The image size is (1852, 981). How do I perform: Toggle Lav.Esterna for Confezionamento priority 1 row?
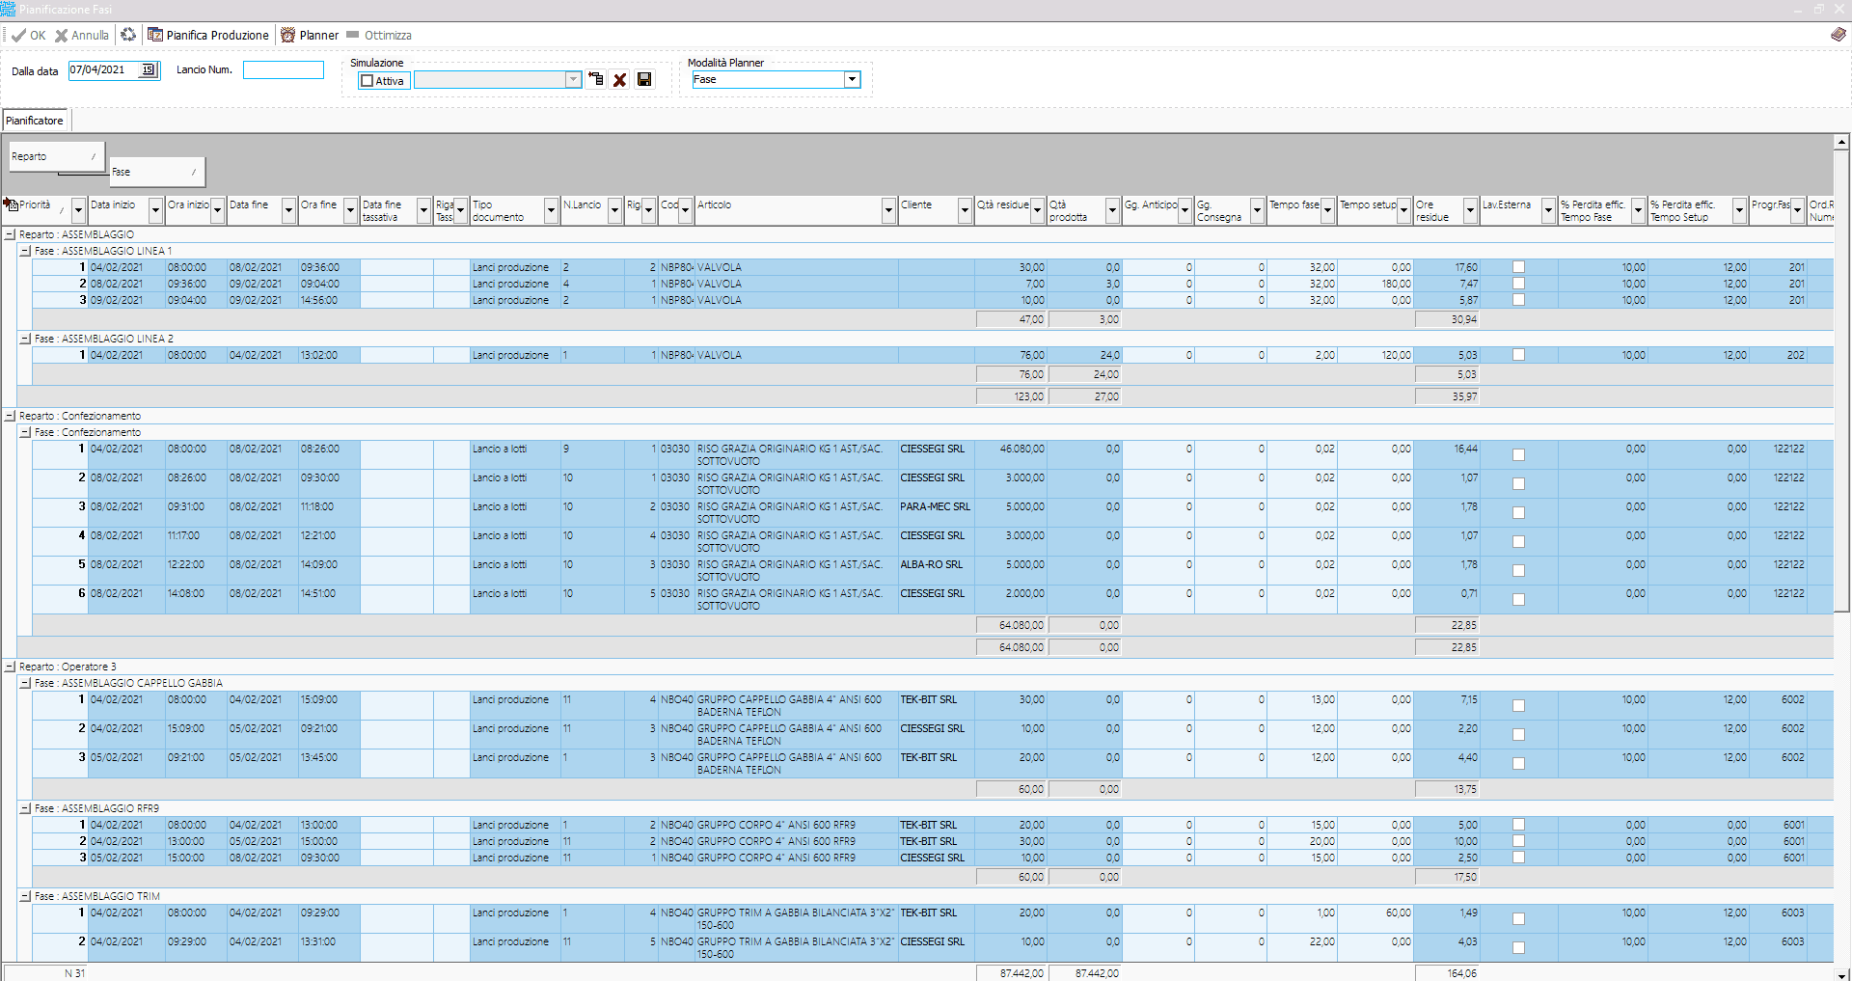(1518, 455)
